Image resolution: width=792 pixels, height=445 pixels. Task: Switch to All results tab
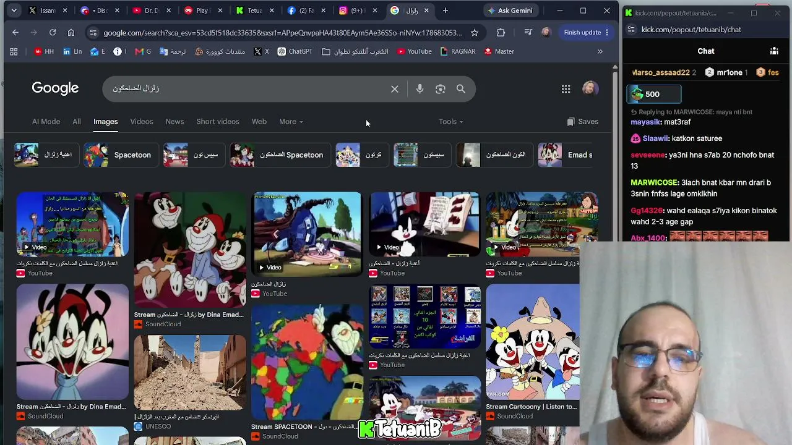[x=76, y=122]
